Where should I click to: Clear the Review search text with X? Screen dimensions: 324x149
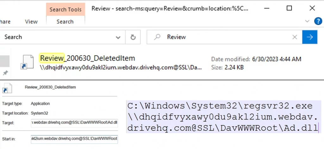(295, 37)
